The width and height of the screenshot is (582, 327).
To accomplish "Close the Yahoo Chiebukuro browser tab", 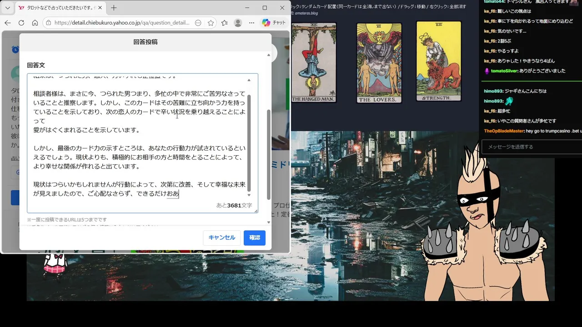I will pos(100,8).
